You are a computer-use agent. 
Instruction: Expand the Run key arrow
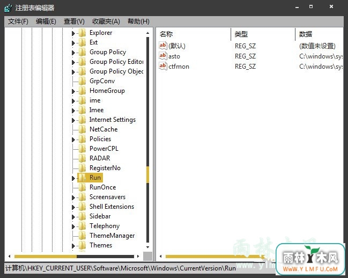click(73, 178)
